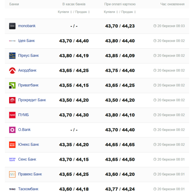Image resolution: width=194 pixels, height=193 pixels.
Task: Open the Правекс Банк link
Action: tap(30, 174)
